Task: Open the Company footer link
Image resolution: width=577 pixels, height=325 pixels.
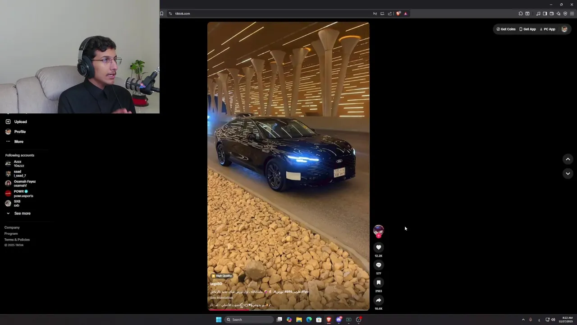Action: click(12, 227)
